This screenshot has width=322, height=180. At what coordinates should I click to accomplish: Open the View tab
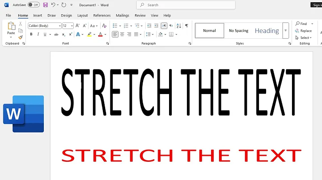(154, 15)
